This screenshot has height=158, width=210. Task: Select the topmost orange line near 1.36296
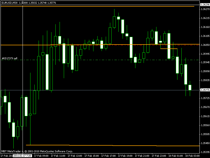coord(97,6)
